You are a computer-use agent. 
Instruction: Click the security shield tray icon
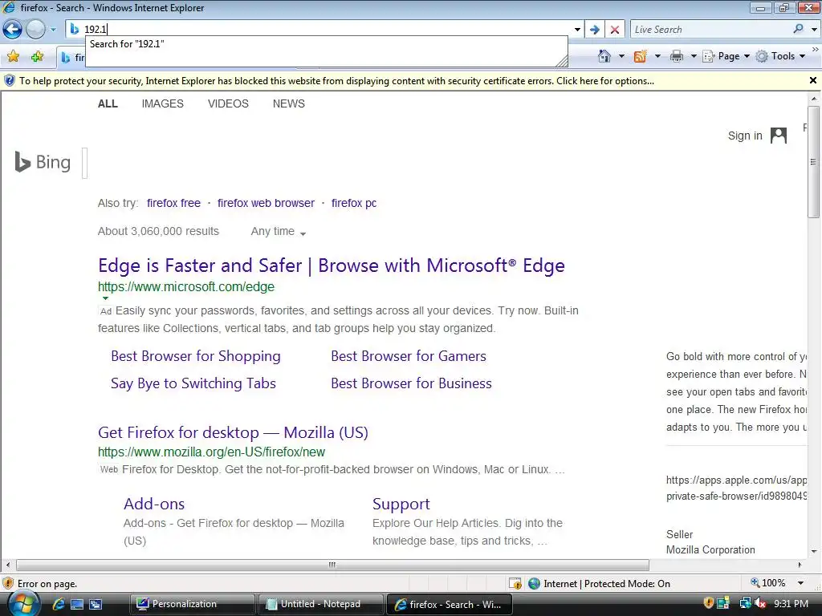(708, 603)
